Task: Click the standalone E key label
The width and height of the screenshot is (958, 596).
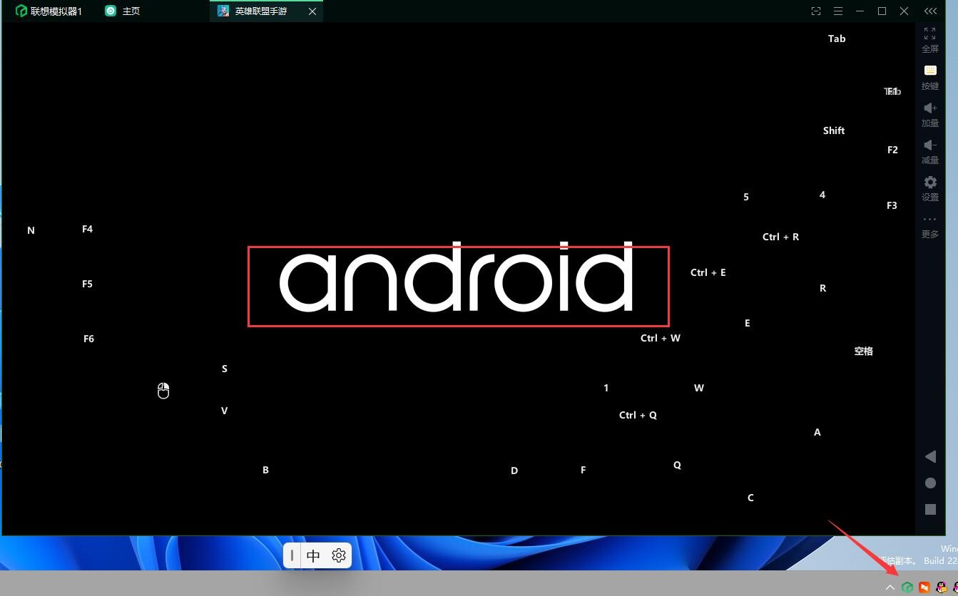Action: tap(747, 323)
